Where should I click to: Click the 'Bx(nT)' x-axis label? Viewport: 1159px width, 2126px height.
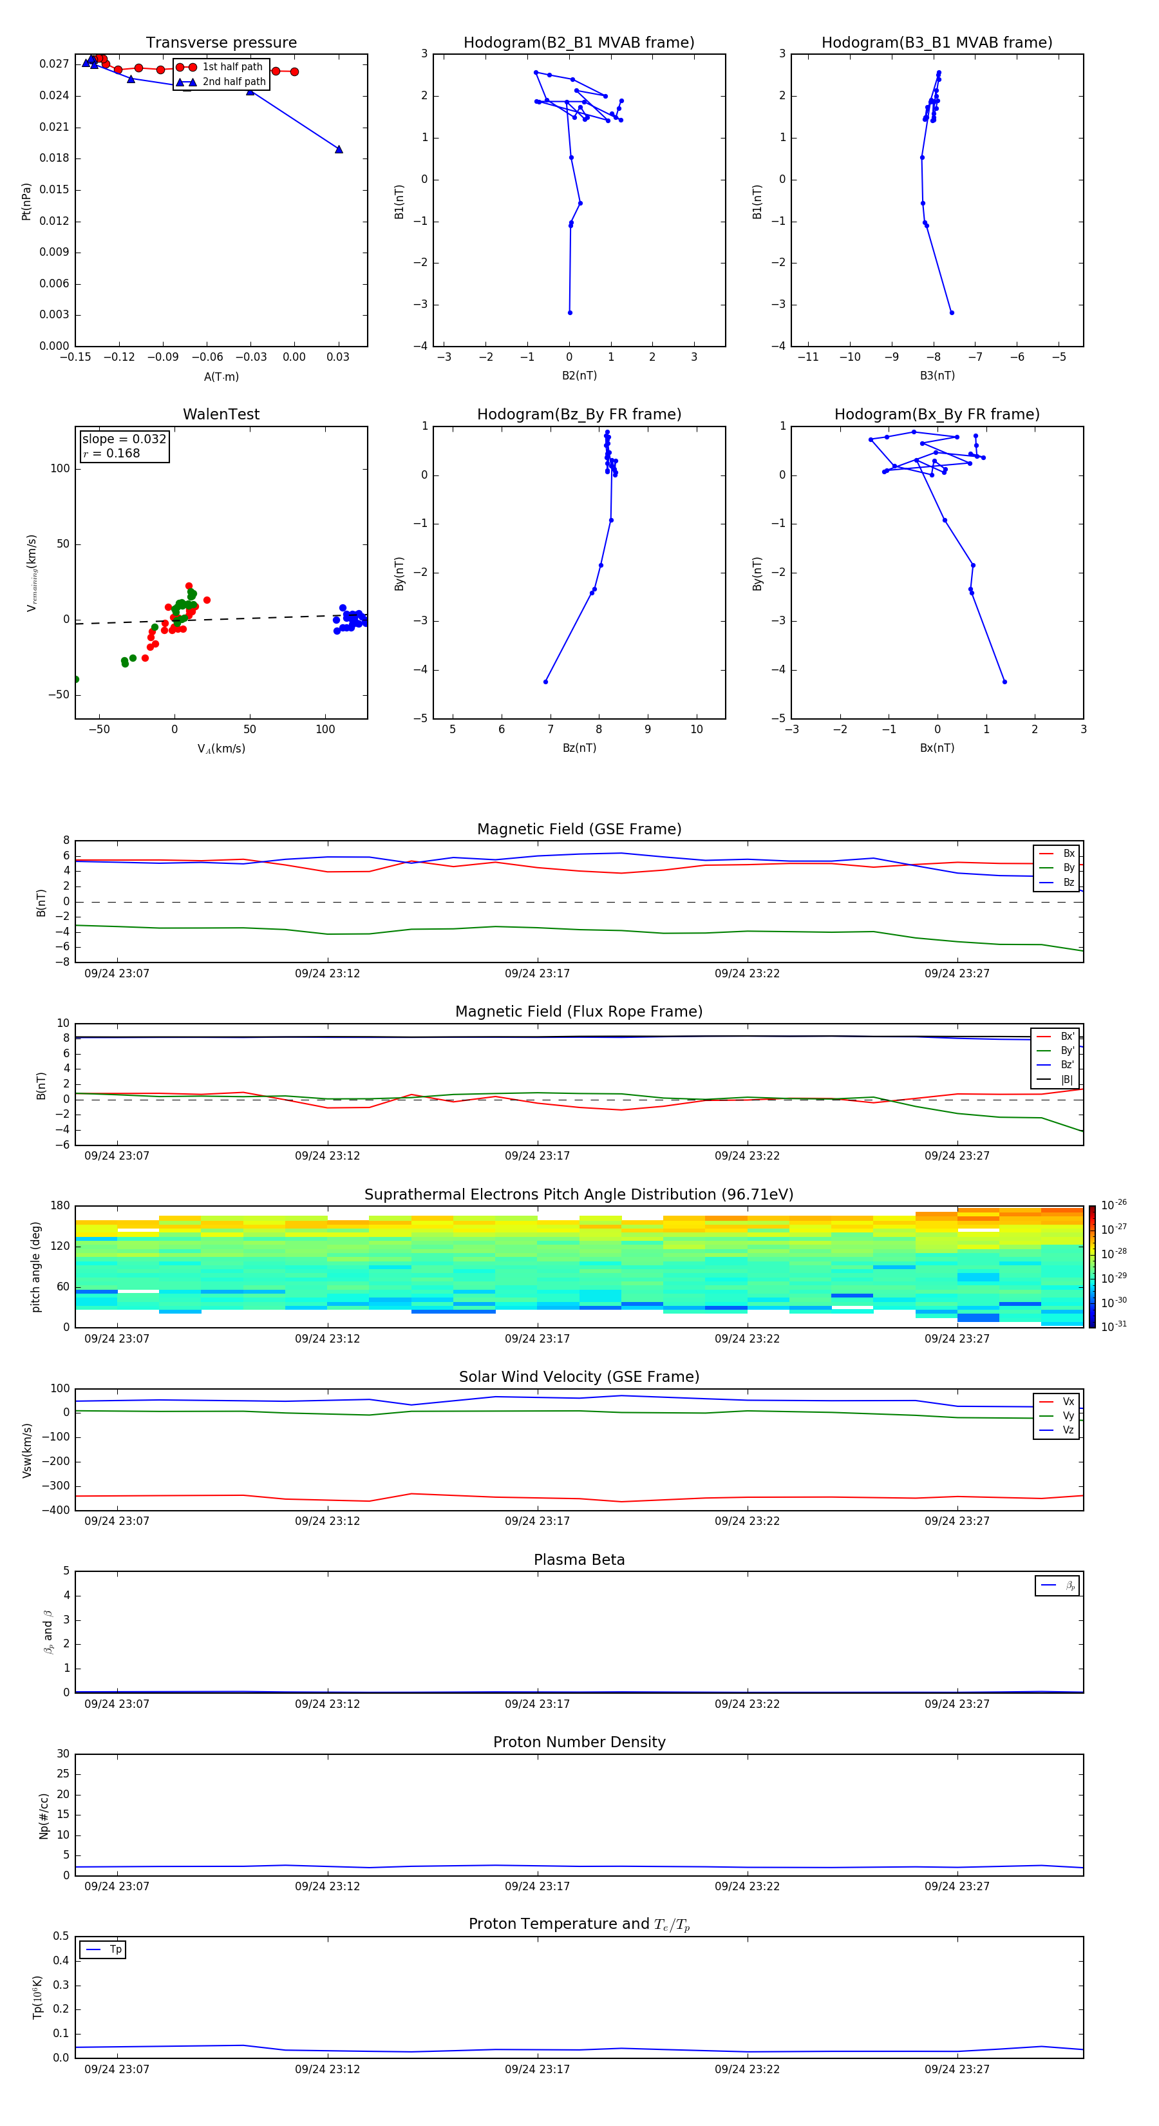[x=937, y=748]
